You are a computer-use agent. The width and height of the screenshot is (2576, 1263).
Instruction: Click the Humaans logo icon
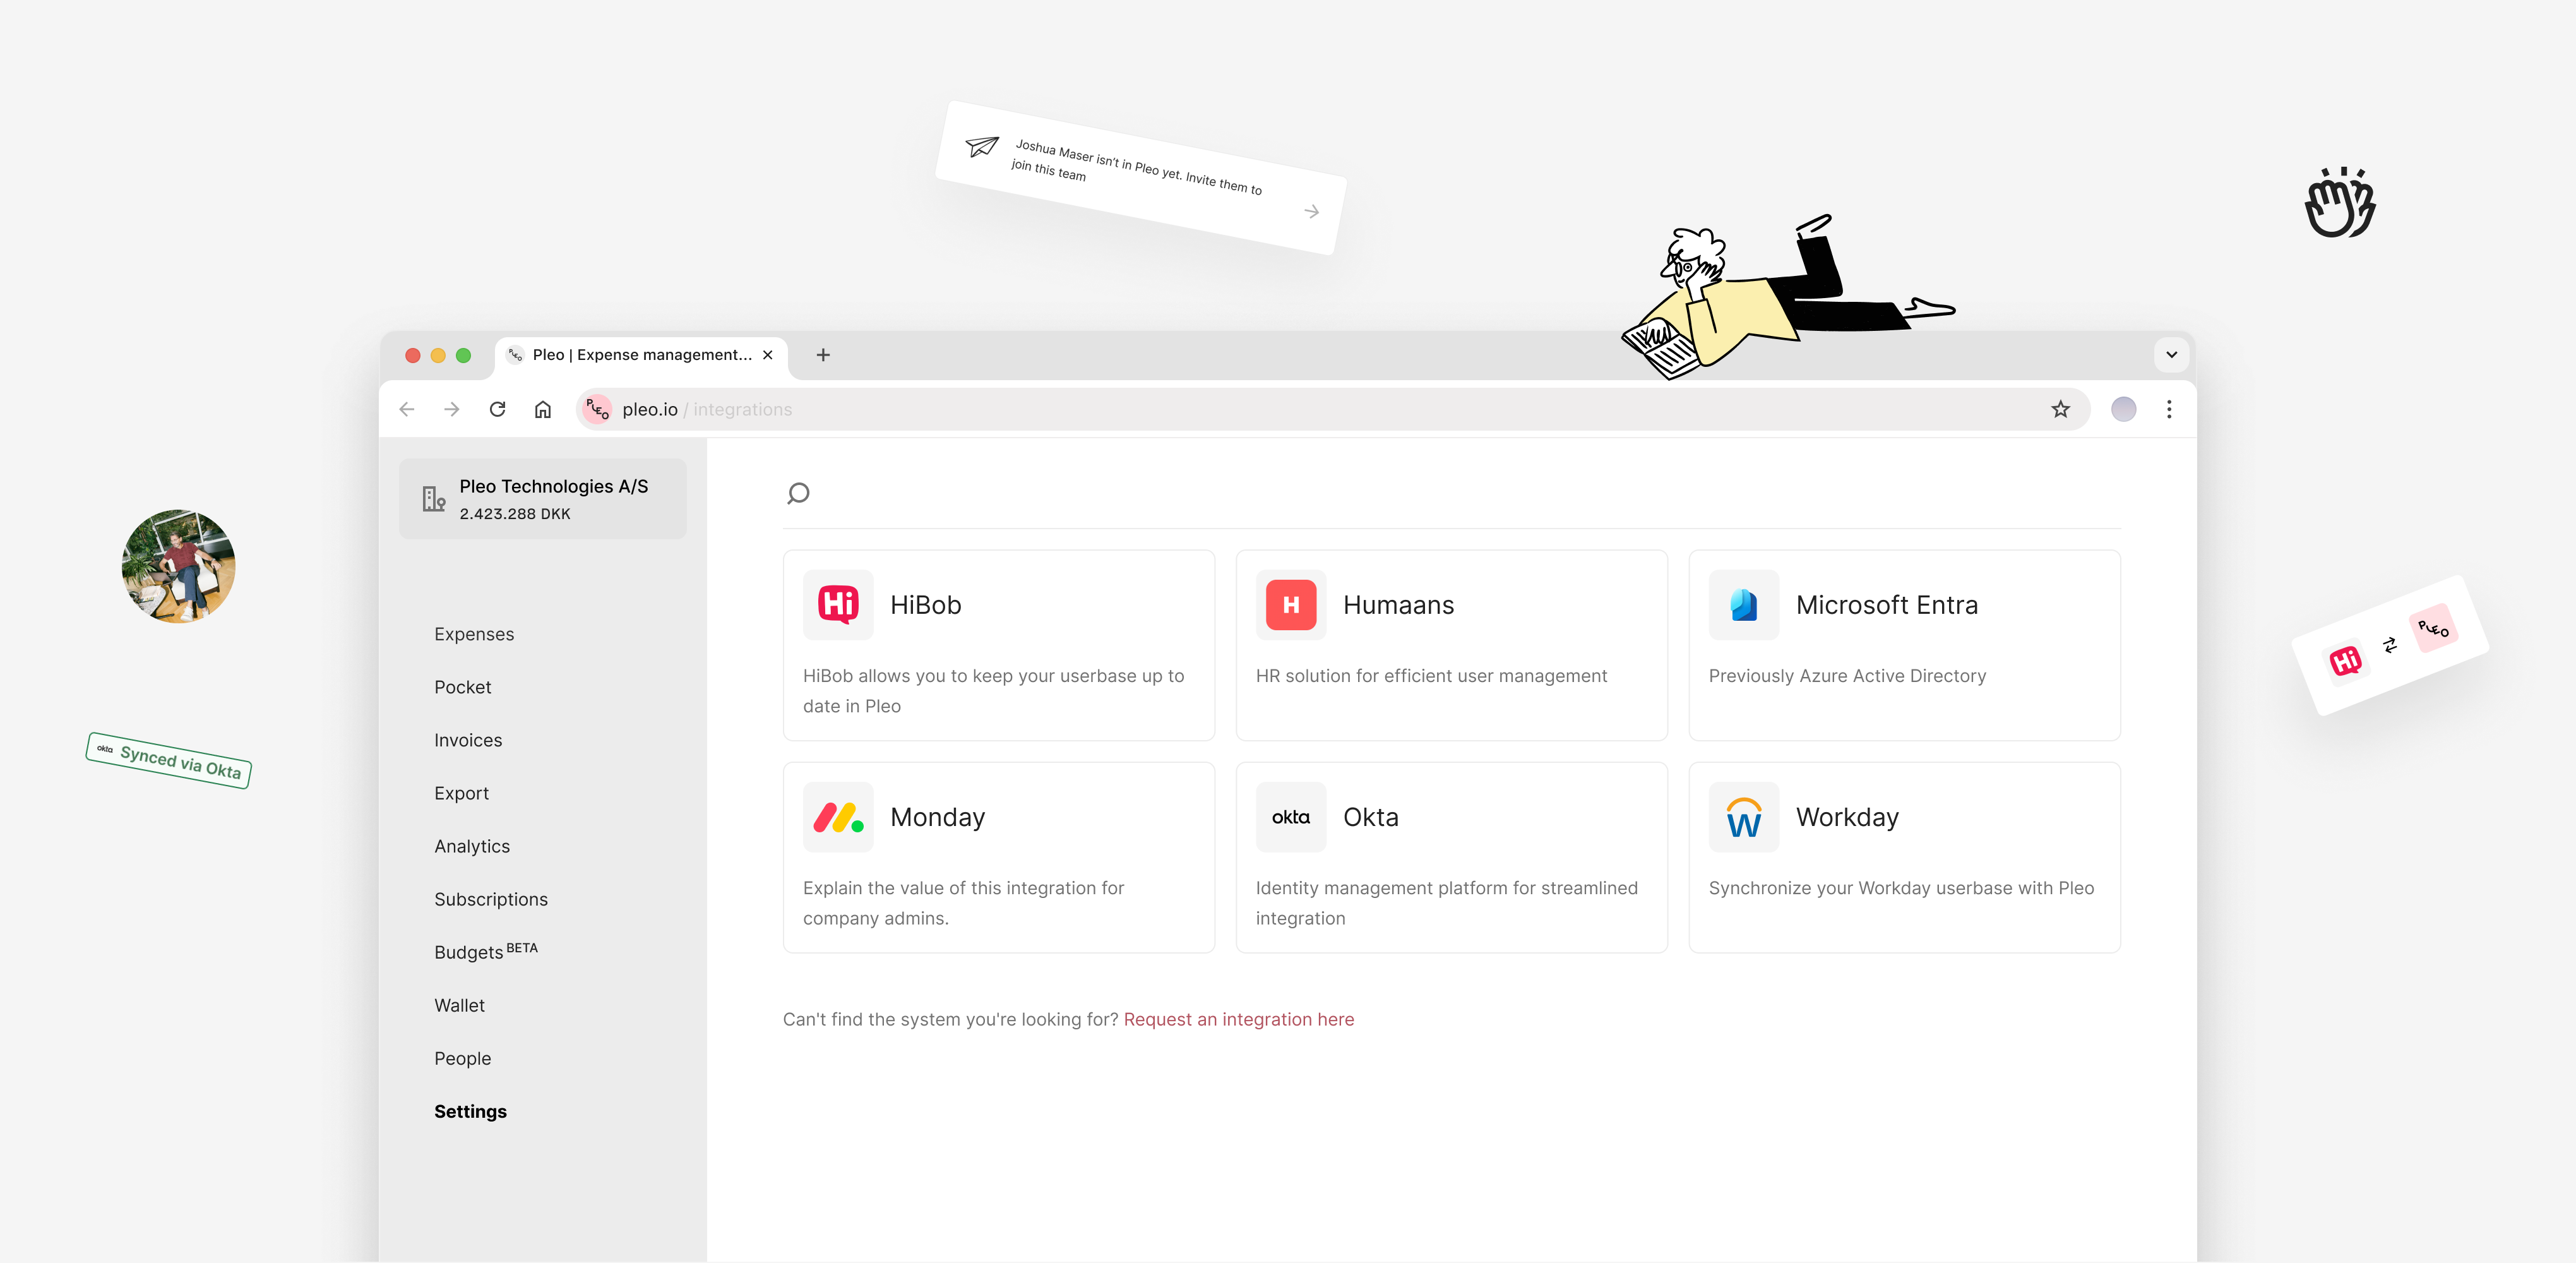[x=1291, y=605]
